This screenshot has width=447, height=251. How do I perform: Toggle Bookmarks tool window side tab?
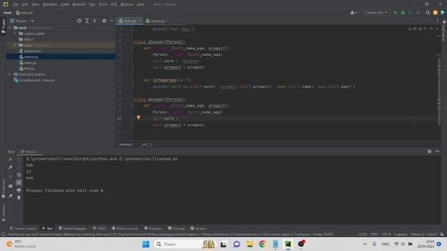(x=3, y=188)
